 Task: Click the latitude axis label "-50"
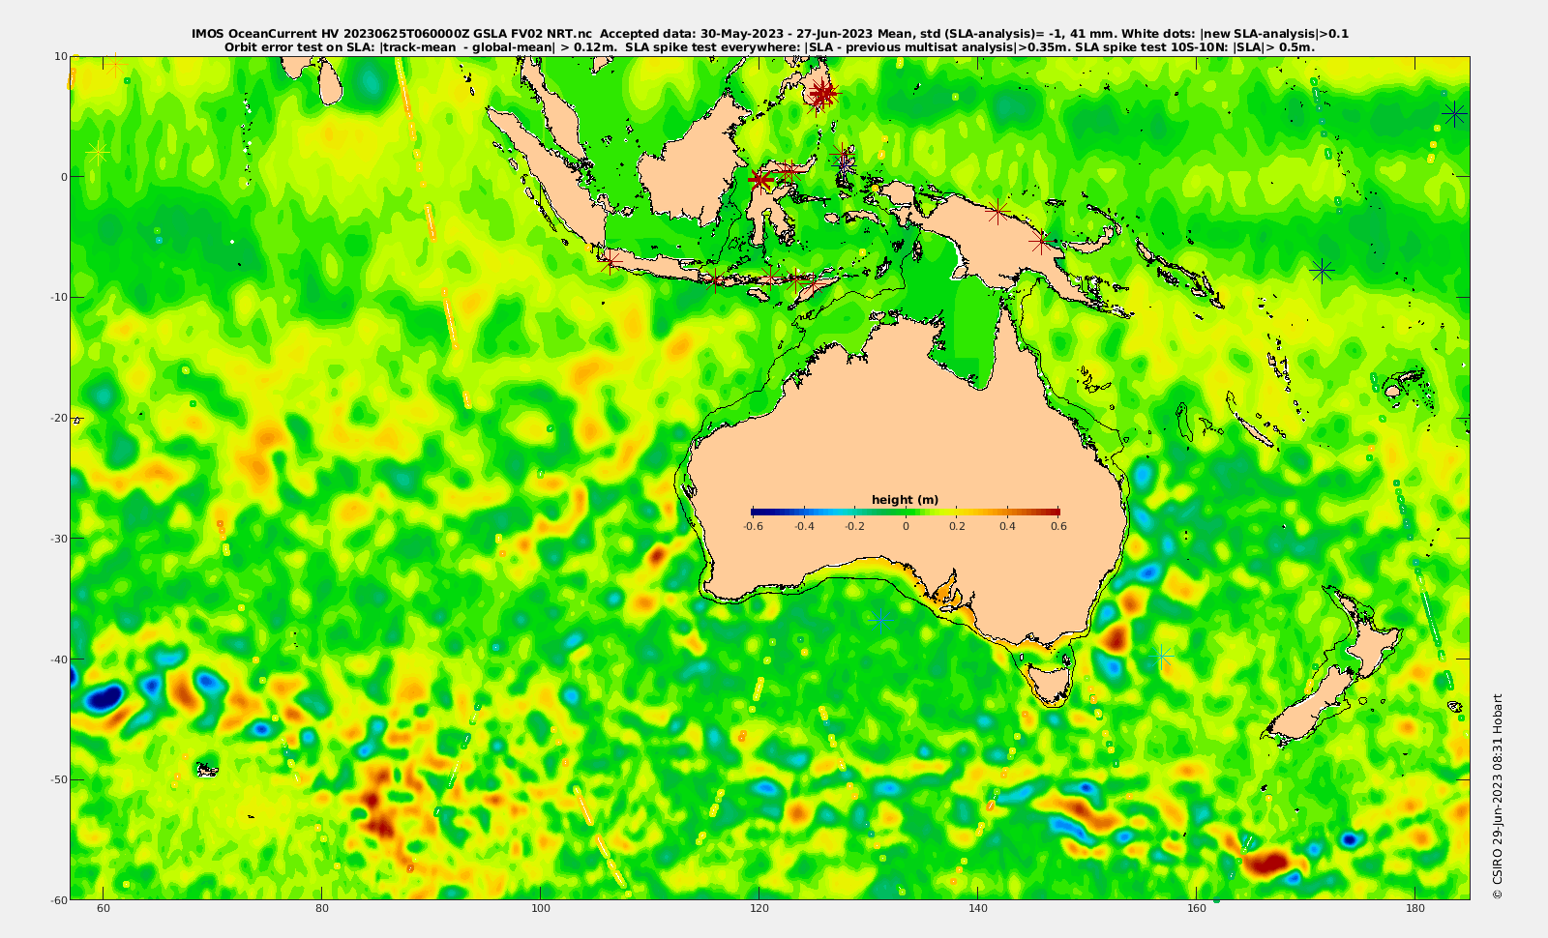57,779
